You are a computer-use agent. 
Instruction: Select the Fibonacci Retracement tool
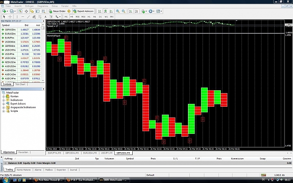pyautogui.click(x=40, y=17)
